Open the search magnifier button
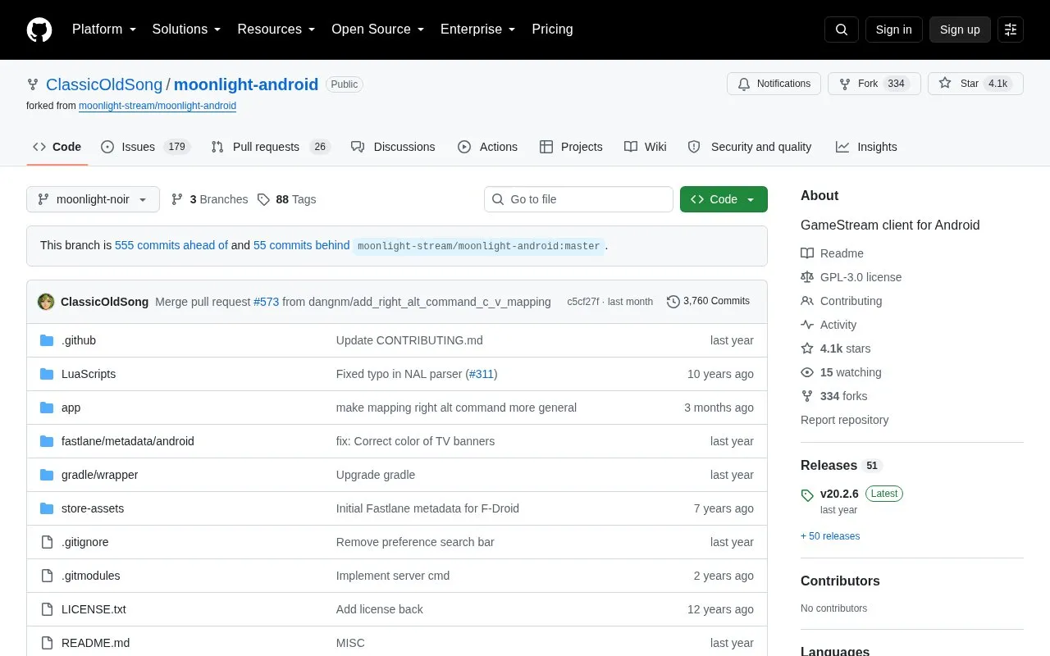This screenshot has height=656, width=1050. tap(842, 30)
